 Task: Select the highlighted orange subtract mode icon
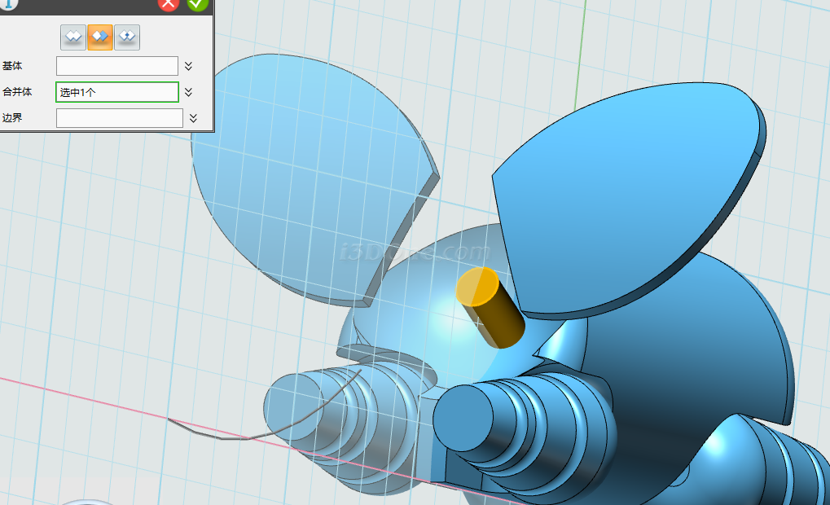pyautogui.click(x=99, y=37)
